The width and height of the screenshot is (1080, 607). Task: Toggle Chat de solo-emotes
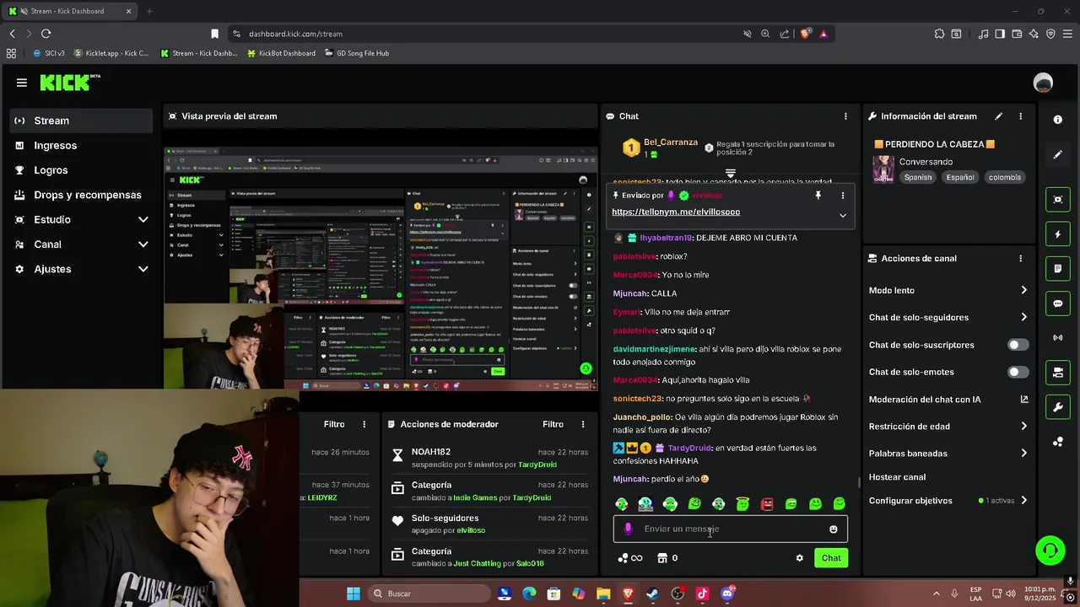point(1018,372)
